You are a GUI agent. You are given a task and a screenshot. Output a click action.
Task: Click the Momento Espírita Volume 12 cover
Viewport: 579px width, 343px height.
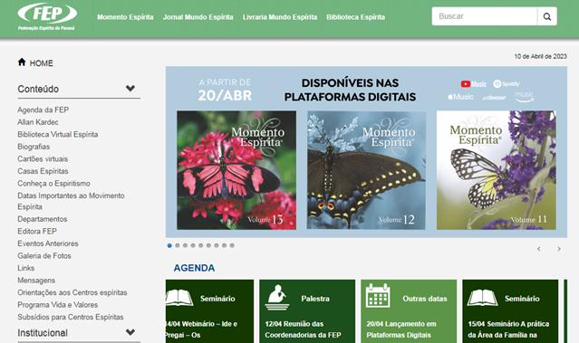pyautogui.click(x=367, y=170)
